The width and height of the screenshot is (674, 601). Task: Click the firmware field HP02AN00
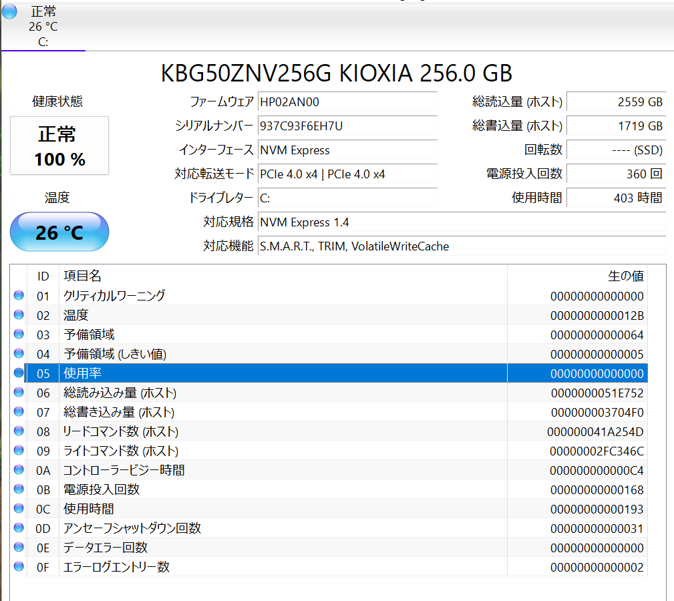point(347,102)
